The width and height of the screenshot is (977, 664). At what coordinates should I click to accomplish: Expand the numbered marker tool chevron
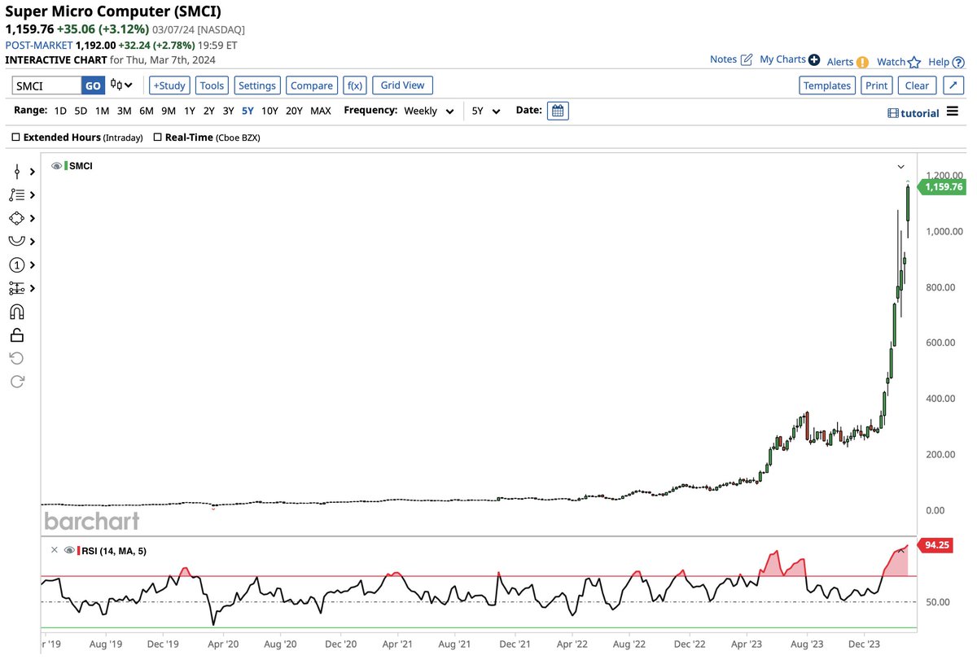point(32,265)
